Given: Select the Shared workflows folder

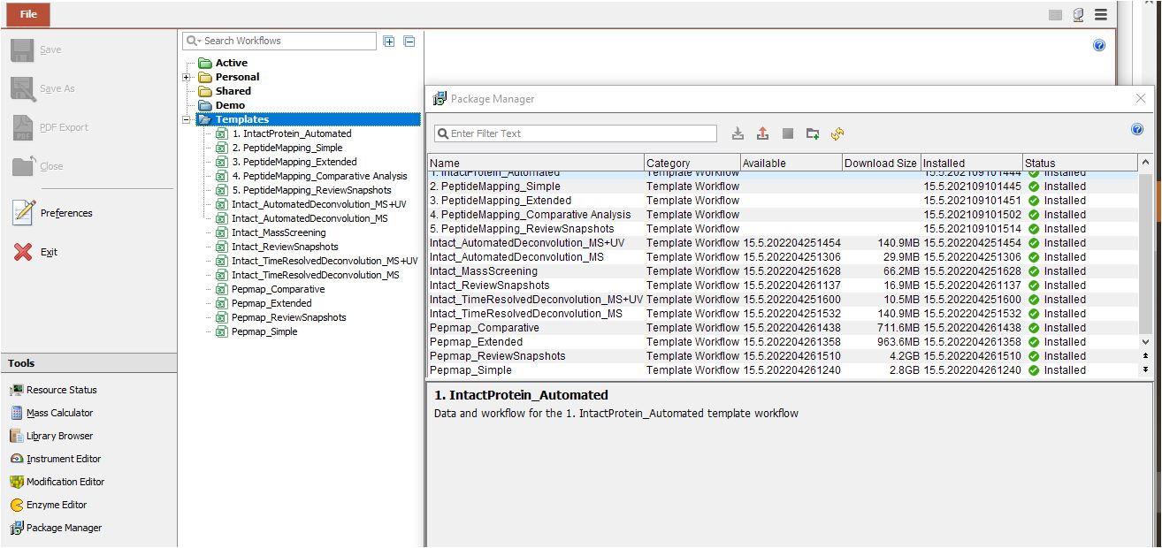Looking at the screenshot, I should (225, 91).
